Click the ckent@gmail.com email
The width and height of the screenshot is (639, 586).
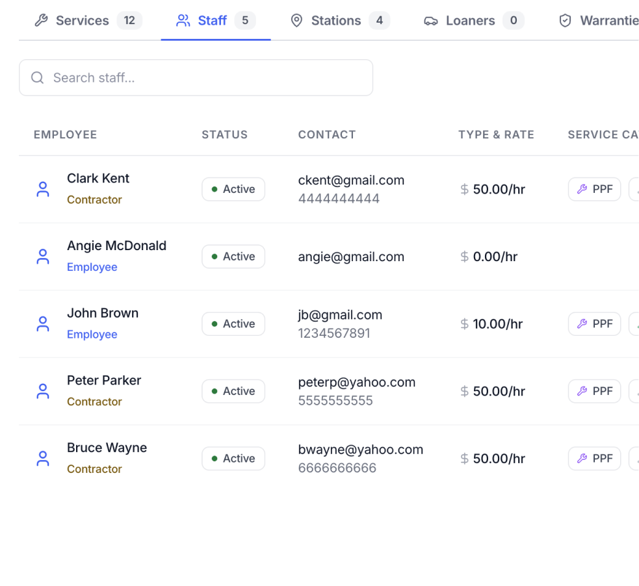351,181
